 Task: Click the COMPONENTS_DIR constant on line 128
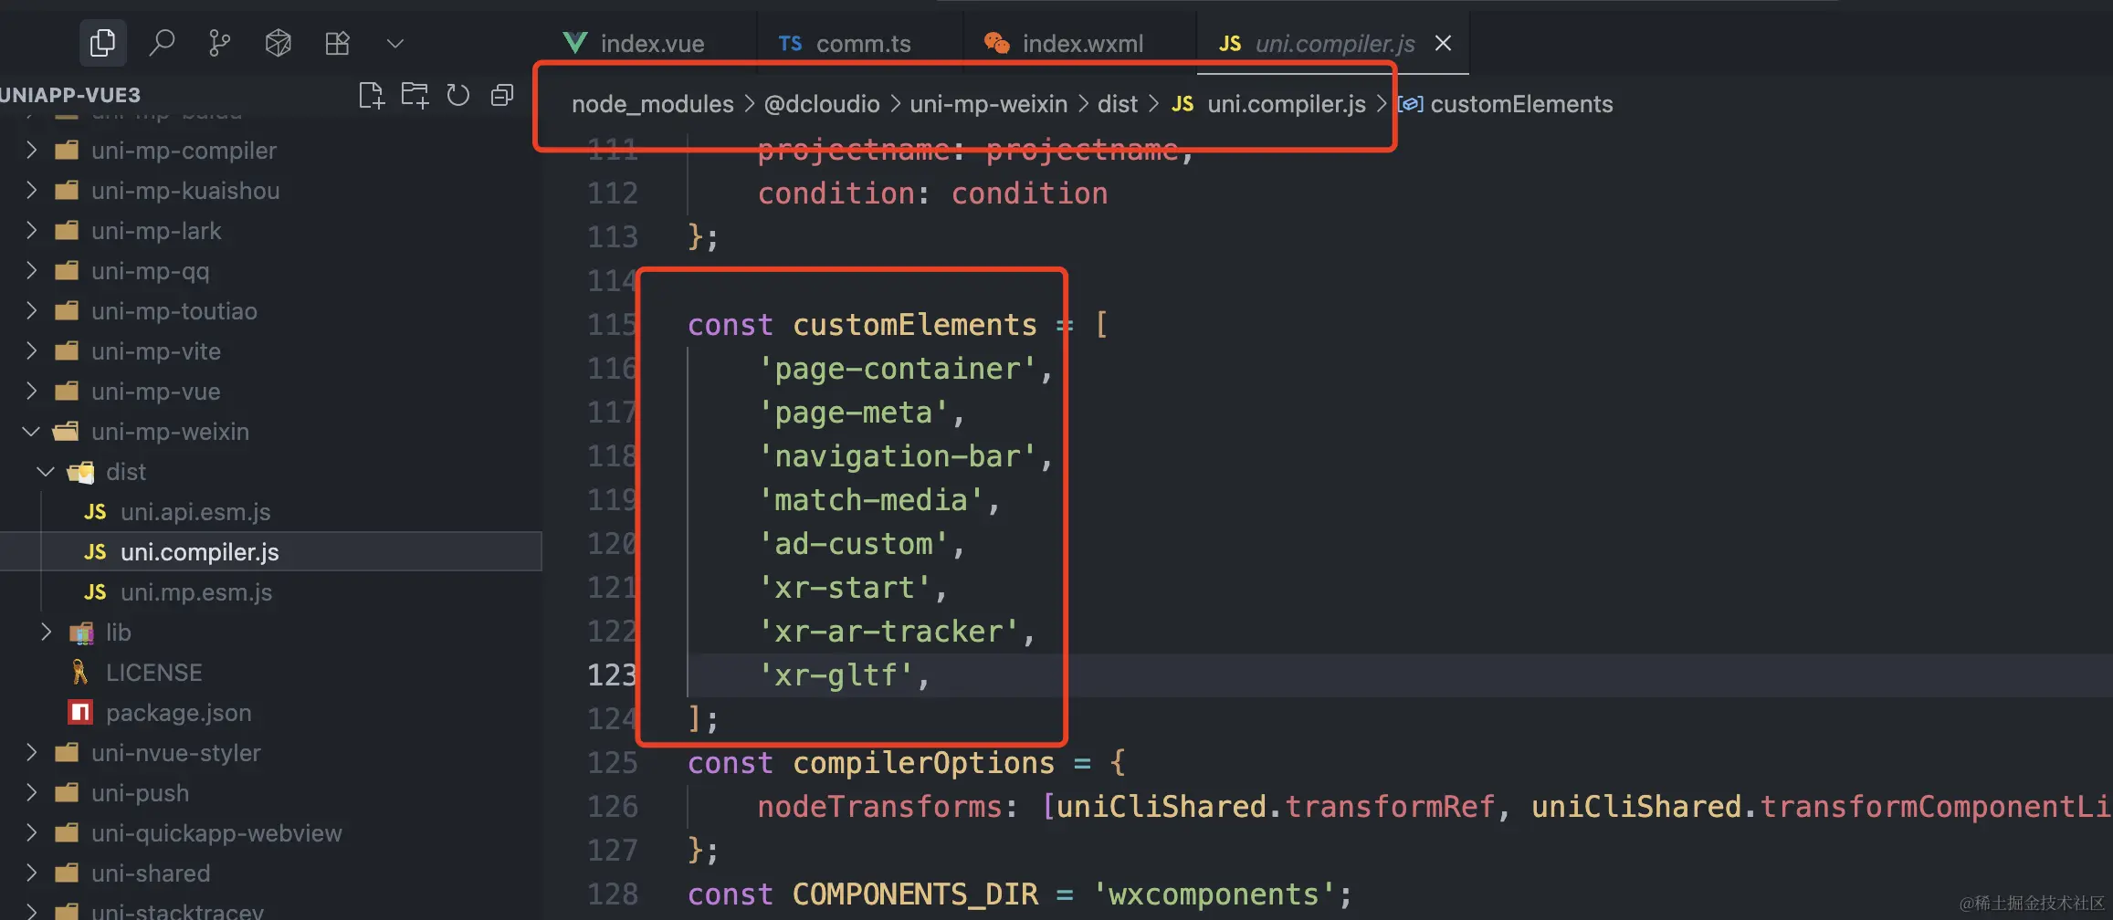click(x=915, y=894)
